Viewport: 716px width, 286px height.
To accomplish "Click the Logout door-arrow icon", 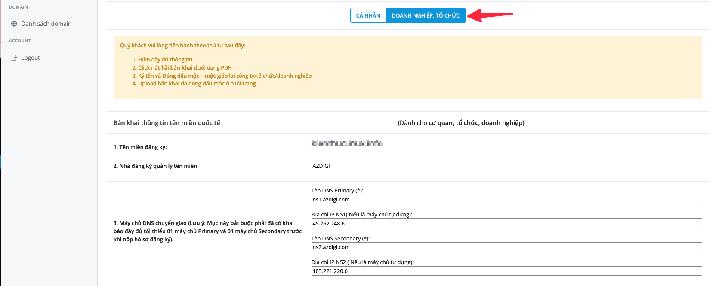I will (14, 58).
